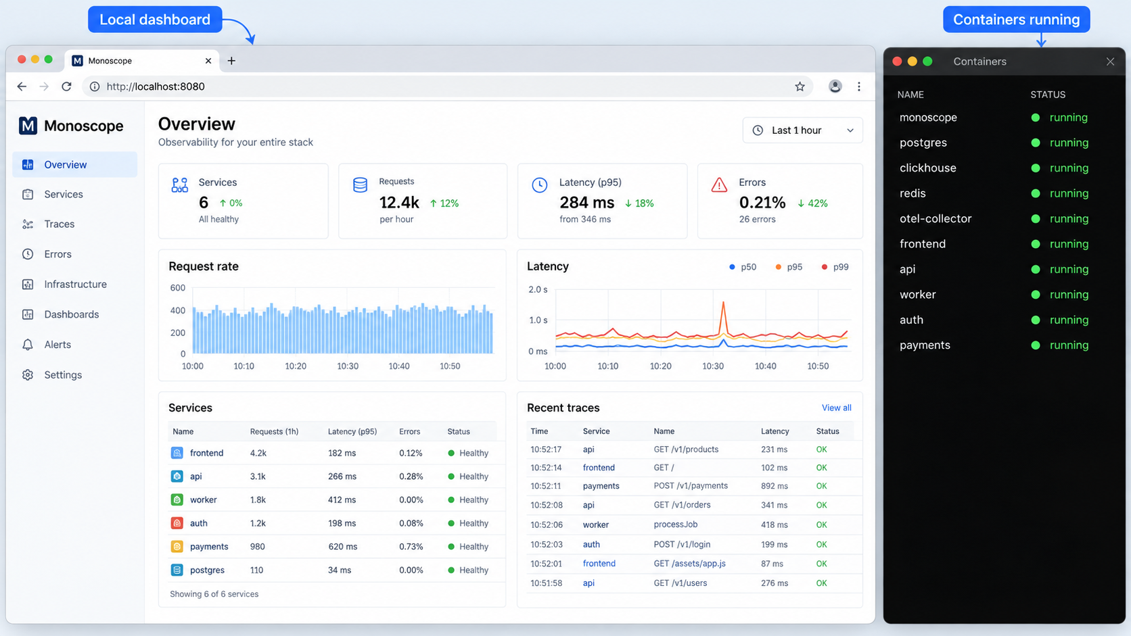1131x636 pixels.
Task: Click the auth service icon
Action: point(177,523)
